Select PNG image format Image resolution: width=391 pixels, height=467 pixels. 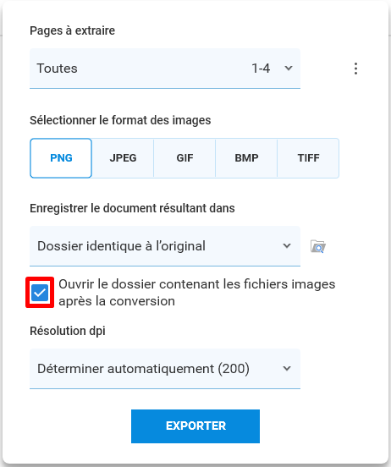(x=61, y=158)
